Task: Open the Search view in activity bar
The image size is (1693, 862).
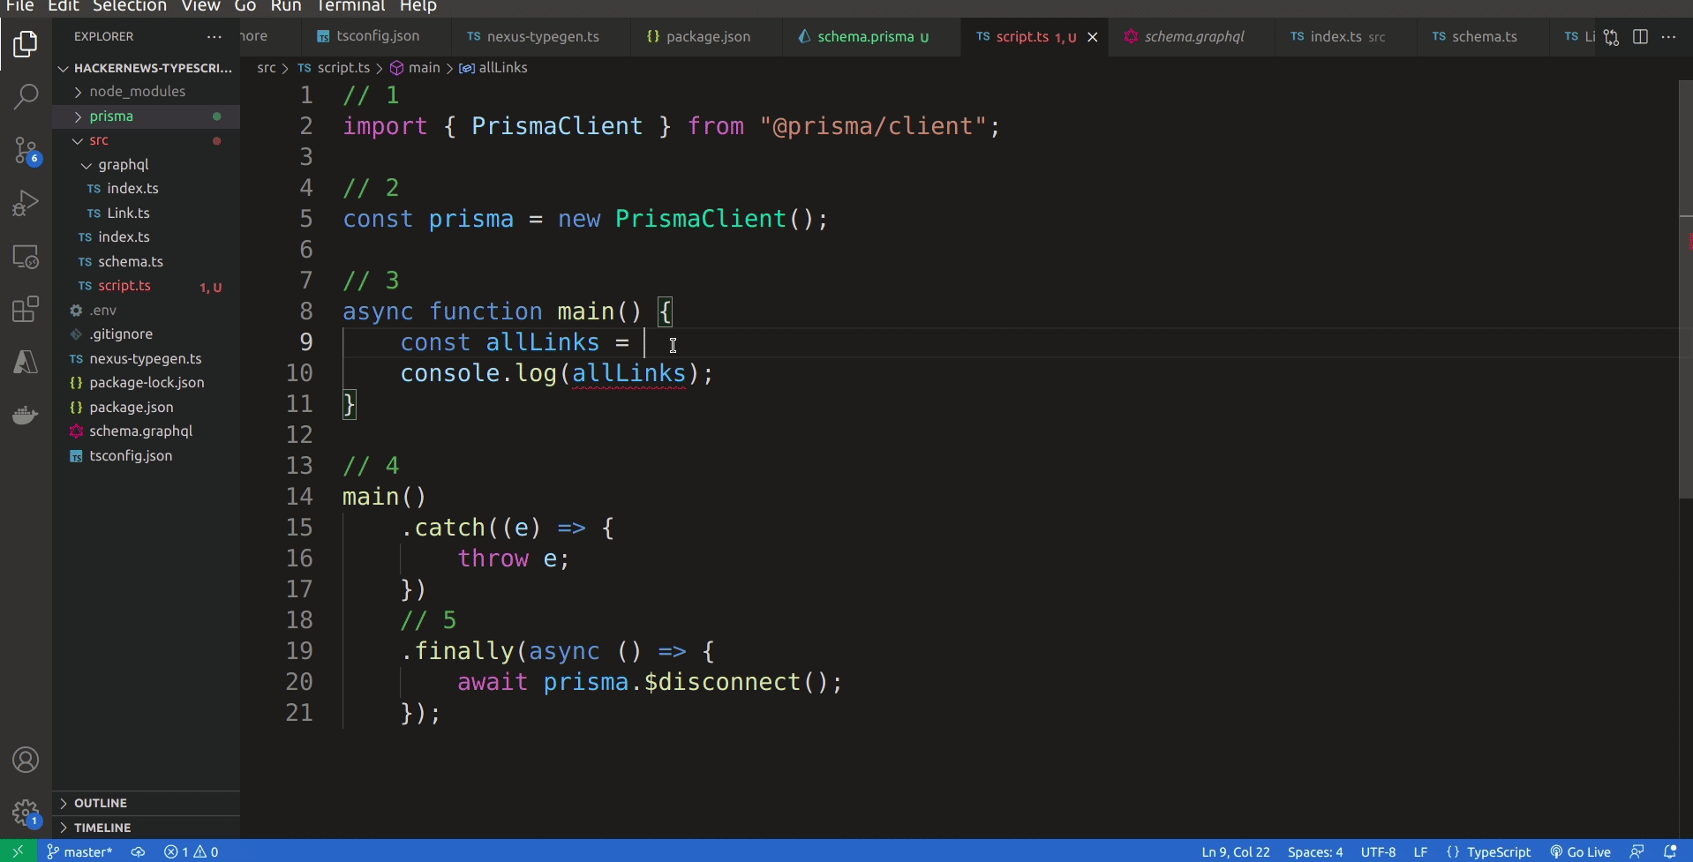Action: [x=26, y=96]
